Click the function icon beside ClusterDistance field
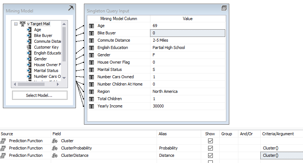This screenshot has width=303, height=163. (x=55, y=155)
